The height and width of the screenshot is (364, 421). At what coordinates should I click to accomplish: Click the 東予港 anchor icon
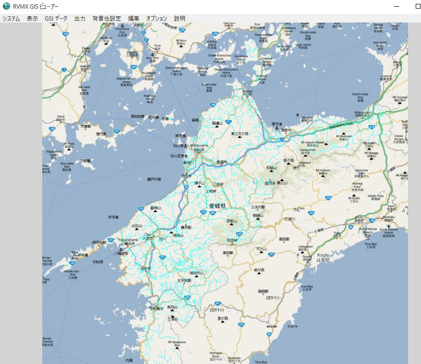pos(276,129)
